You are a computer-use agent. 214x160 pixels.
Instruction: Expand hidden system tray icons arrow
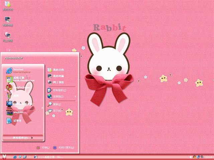[x=191, y=157]
